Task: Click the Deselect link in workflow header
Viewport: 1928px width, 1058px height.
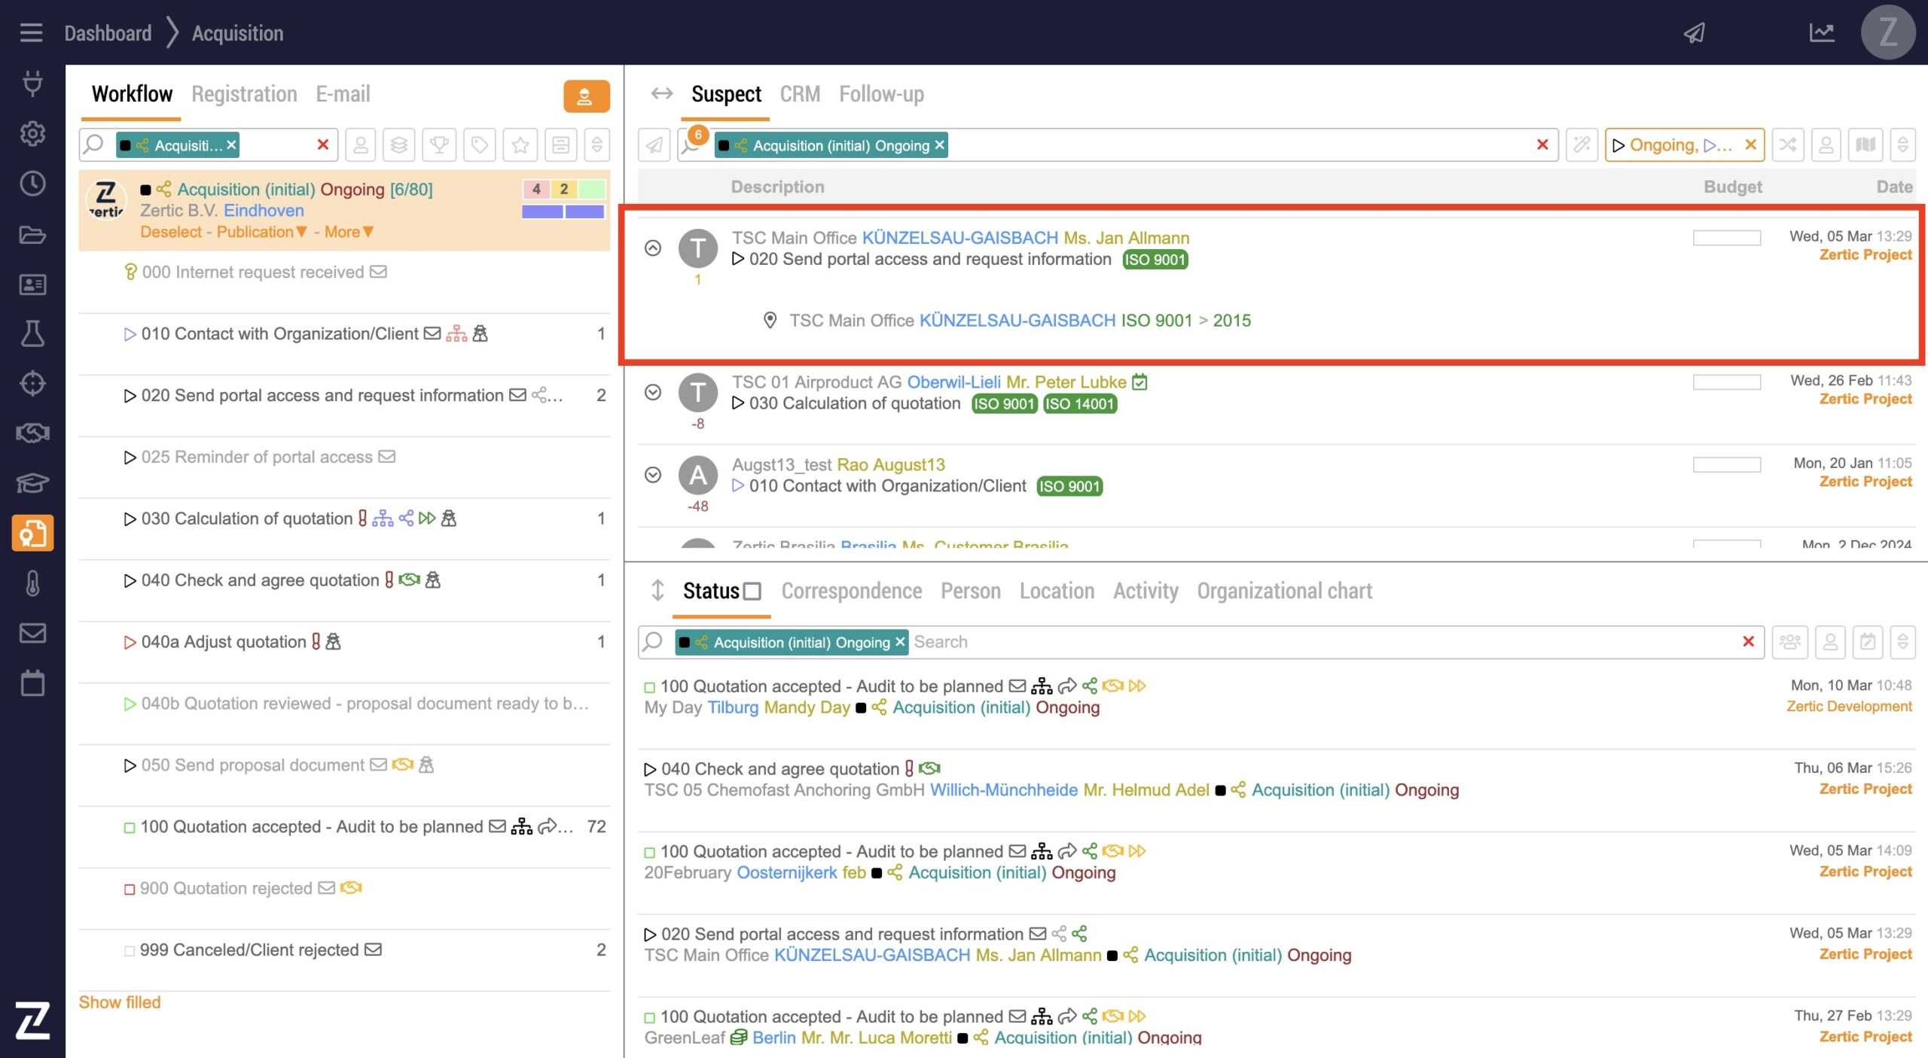Action: [x=171, y=232]
